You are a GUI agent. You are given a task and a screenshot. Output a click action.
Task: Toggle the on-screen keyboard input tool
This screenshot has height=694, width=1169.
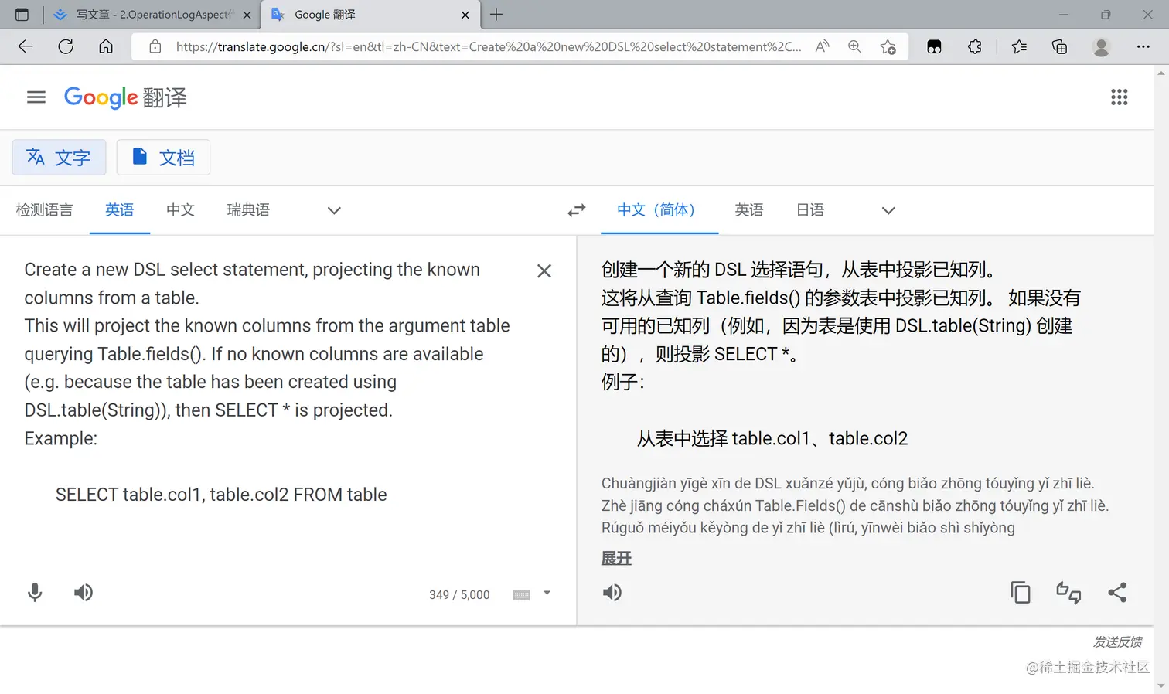(522, 594)
